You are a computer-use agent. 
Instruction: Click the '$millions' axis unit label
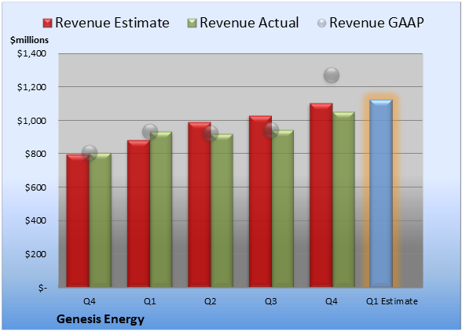tap(30, 40)
